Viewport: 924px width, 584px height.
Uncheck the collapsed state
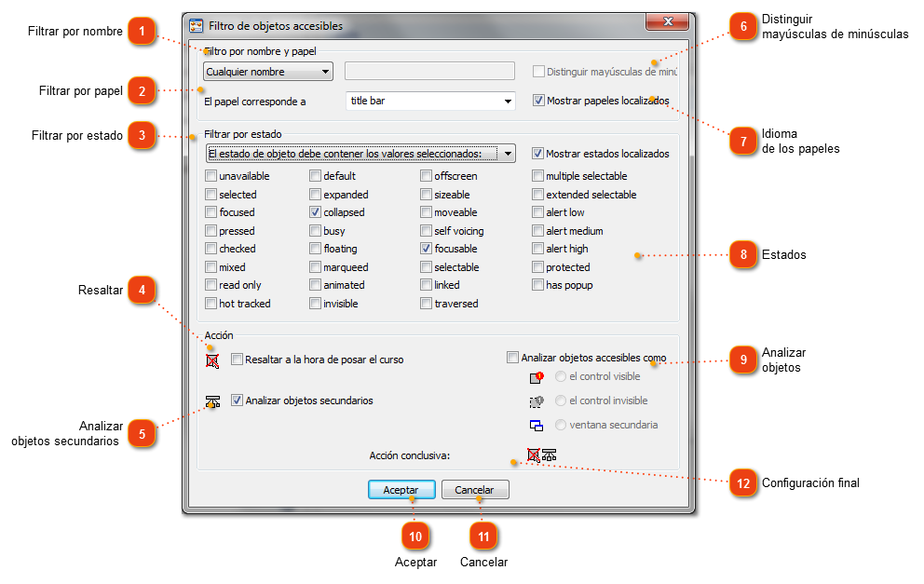point(315,211)
